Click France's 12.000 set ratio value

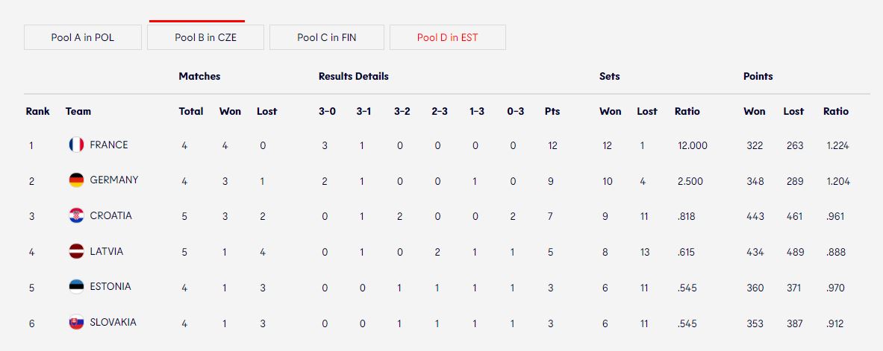(693, 145)
